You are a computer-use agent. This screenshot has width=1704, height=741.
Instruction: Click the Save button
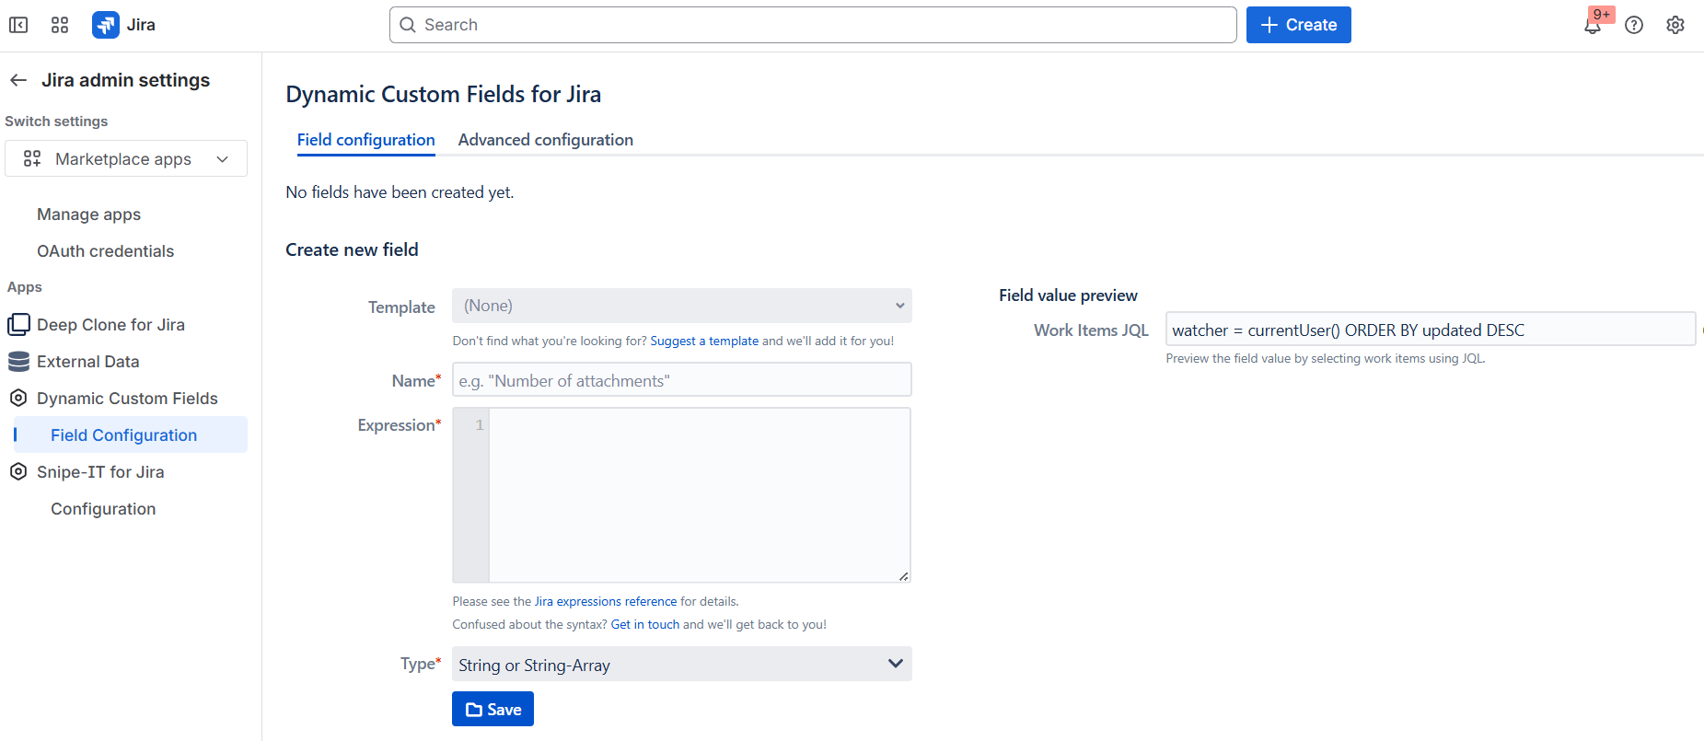coord(493,709)
